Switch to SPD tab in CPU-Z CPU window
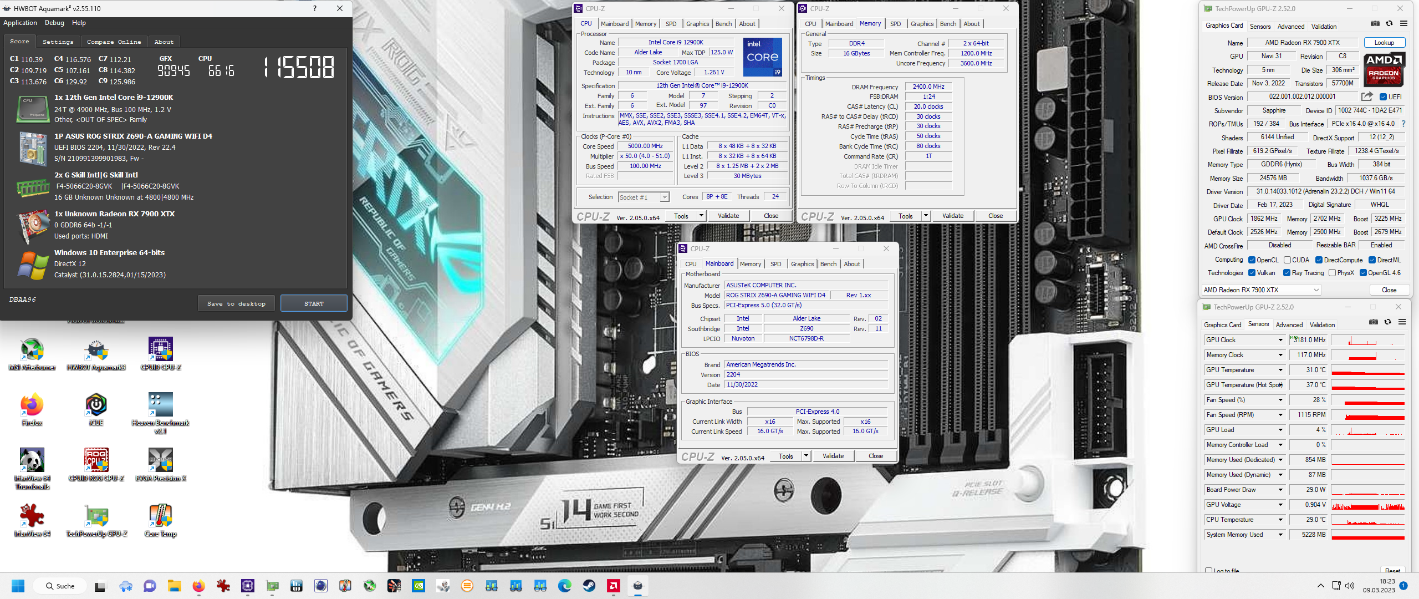1419x599 pixels. 671,24
